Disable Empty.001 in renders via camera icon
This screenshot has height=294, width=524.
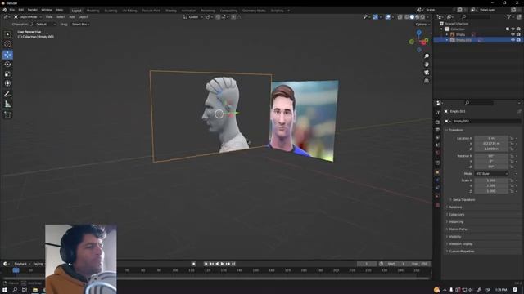(518, 40)
